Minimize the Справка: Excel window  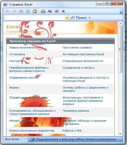[x=100, y=3]
